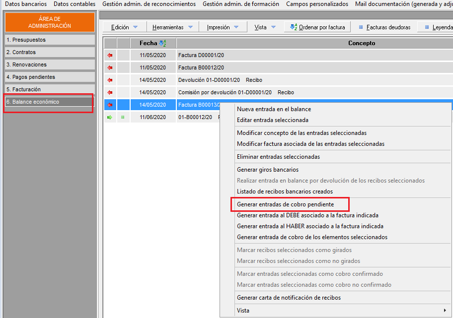Select Eliminar entradas seleccionadas option

[278, 157]
